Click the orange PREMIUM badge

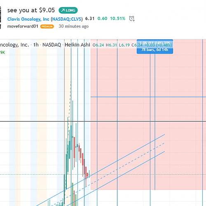tap(47, 26)
